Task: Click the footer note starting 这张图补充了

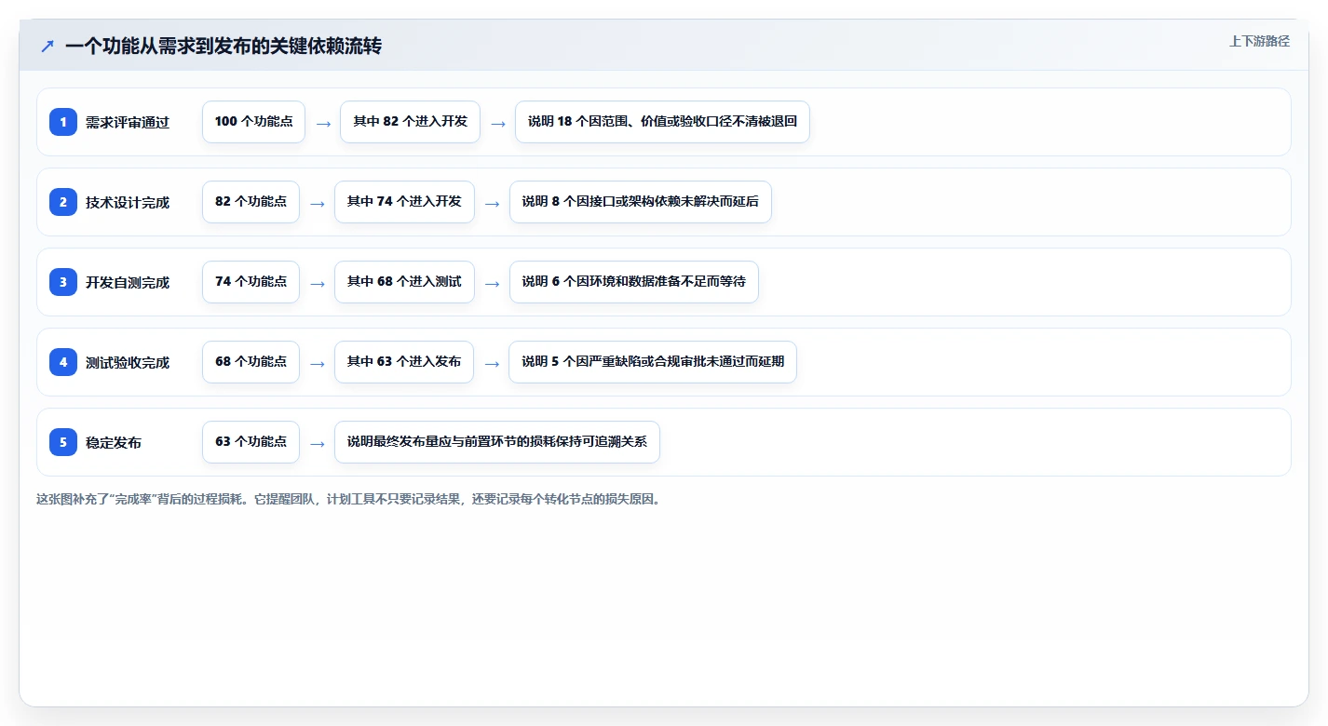Action: pyautogui.click(x=348, y=499)
